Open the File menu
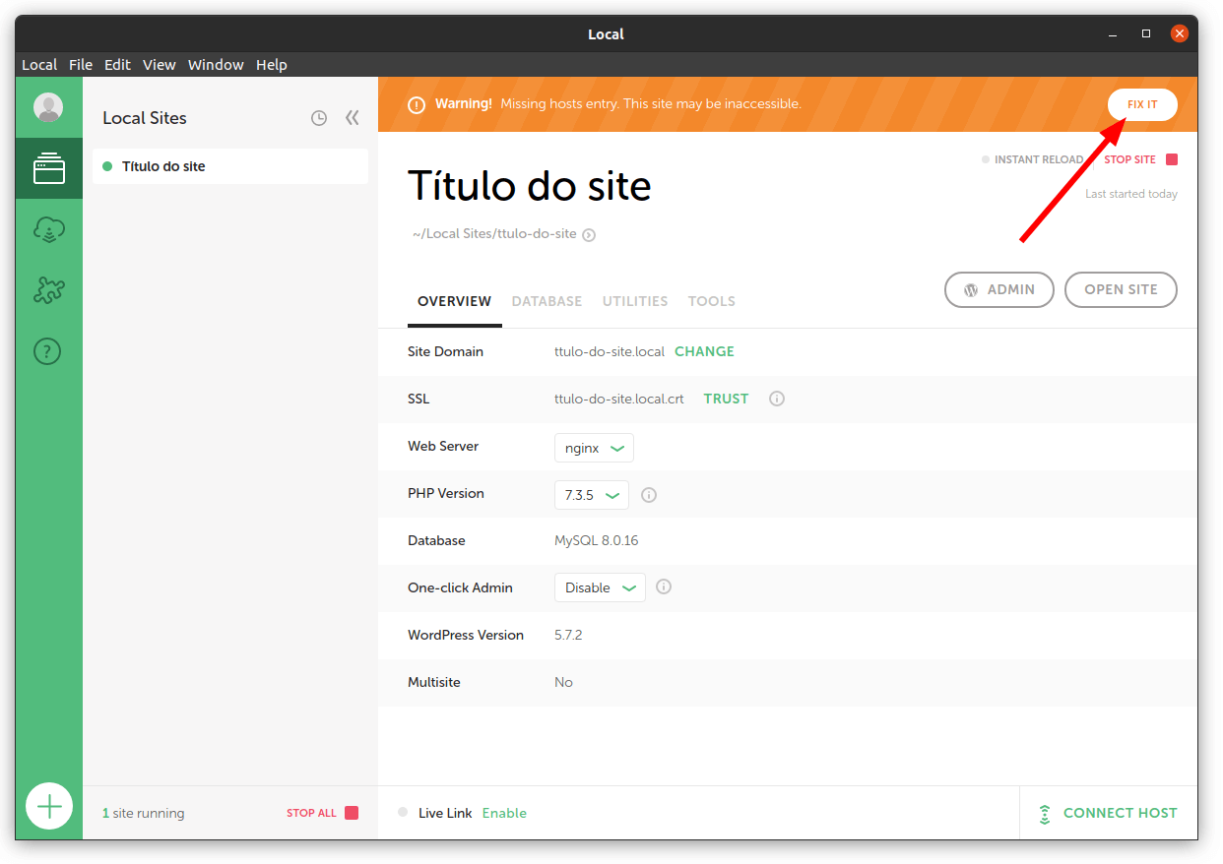This screenshot has width=1223, height=864. tap(81, 65)
